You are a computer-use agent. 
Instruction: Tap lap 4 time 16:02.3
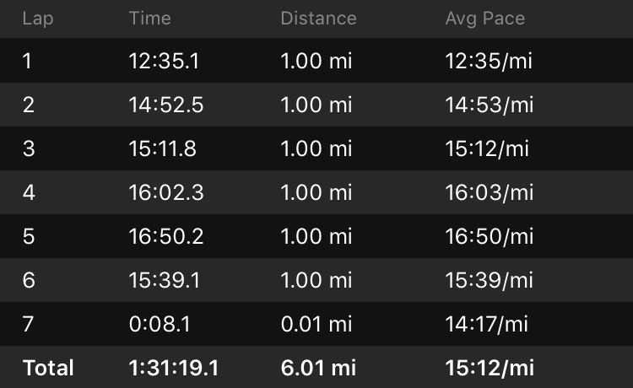tap(166, 193)
